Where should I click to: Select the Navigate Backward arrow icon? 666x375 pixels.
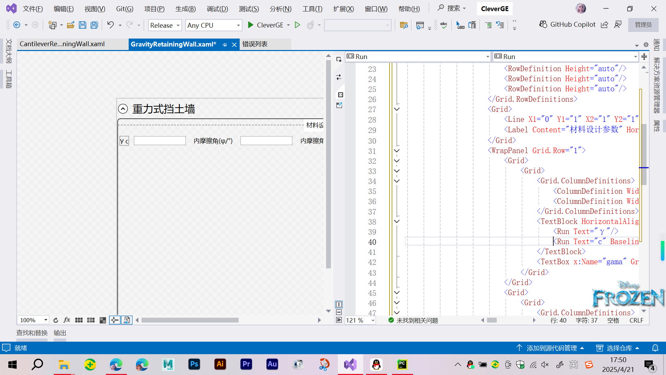point(17,25)
